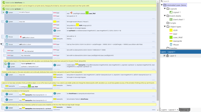
Task: Click the red X invert icon on Ray intersected
Action: pyautogui.click(x=23, y=50)
